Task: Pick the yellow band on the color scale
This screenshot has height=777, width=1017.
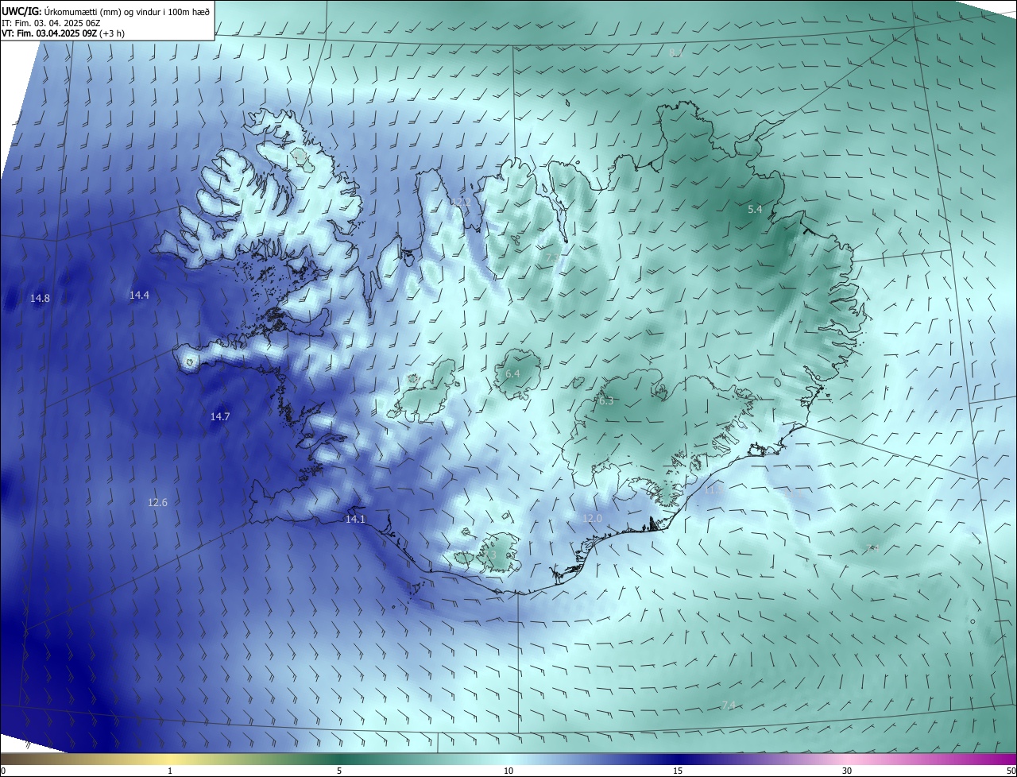Action: pyautogui.click(x=170, y=760)
